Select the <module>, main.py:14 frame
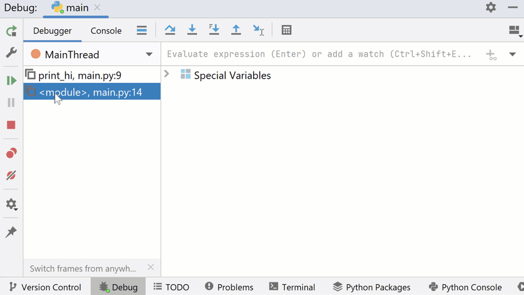Screen dimensions: 524x295 pos(92,92)
